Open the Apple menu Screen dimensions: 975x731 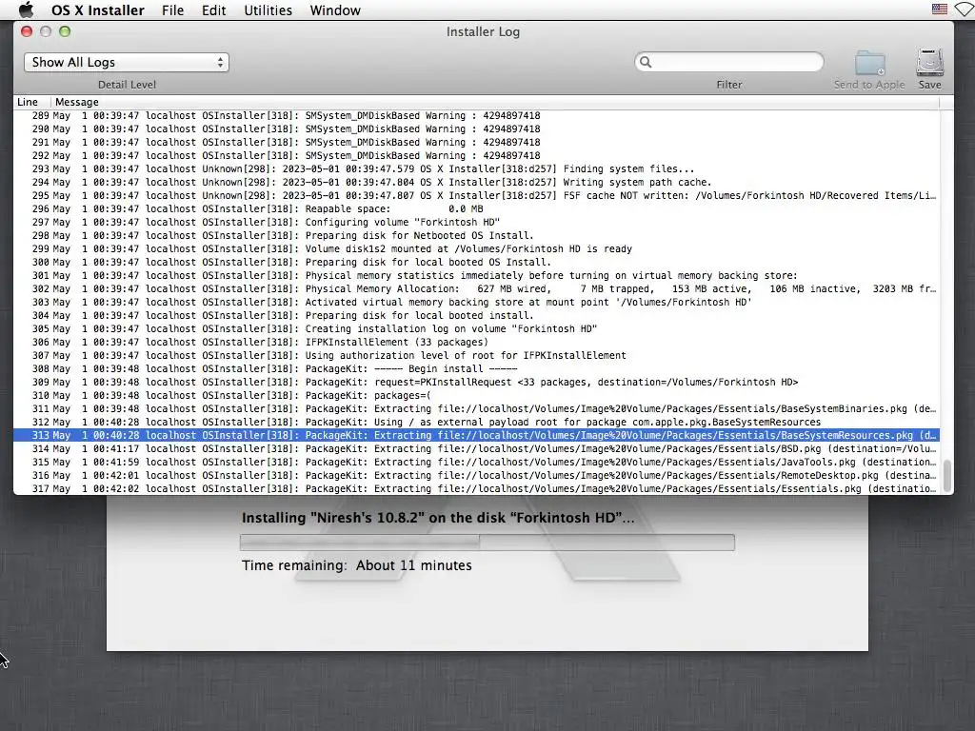[26, 10]
